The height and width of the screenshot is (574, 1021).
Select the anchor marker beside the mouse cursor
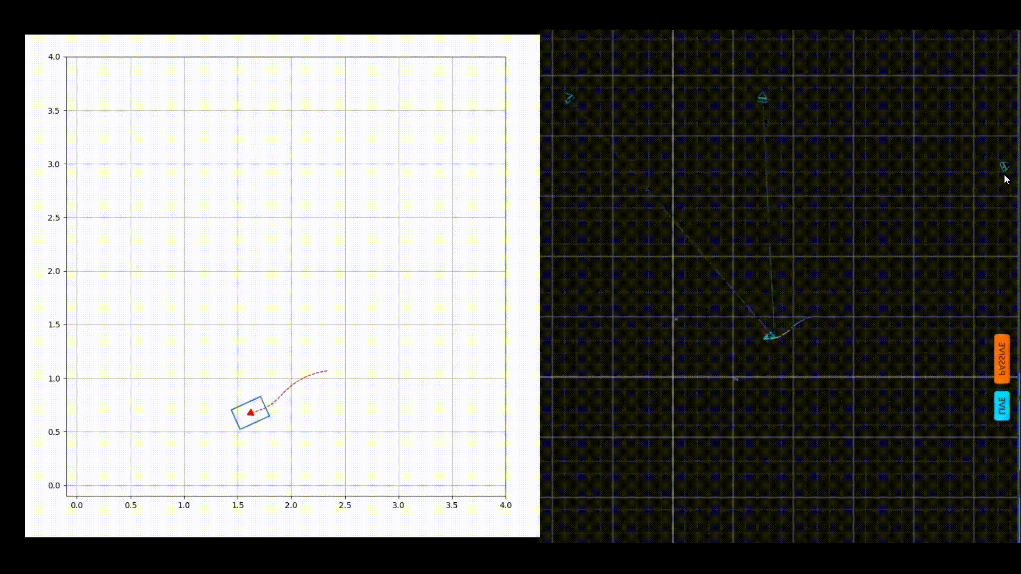tap(1004, 166)
